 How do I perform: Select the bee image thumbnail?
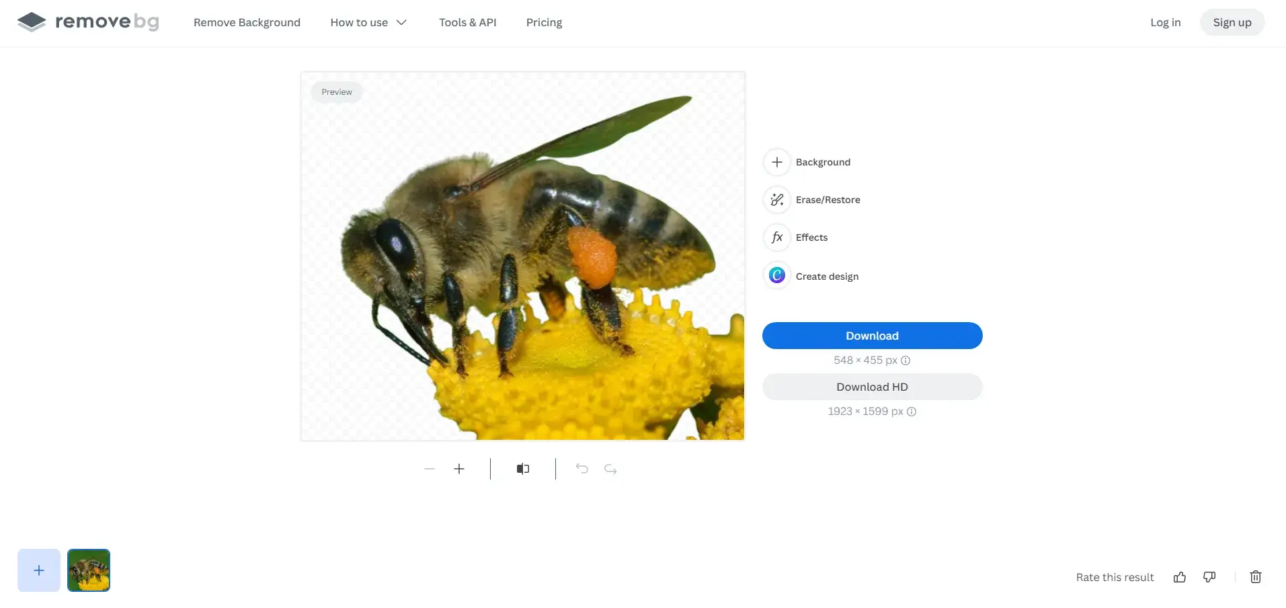pyautogui.click(x=89, y=570)
